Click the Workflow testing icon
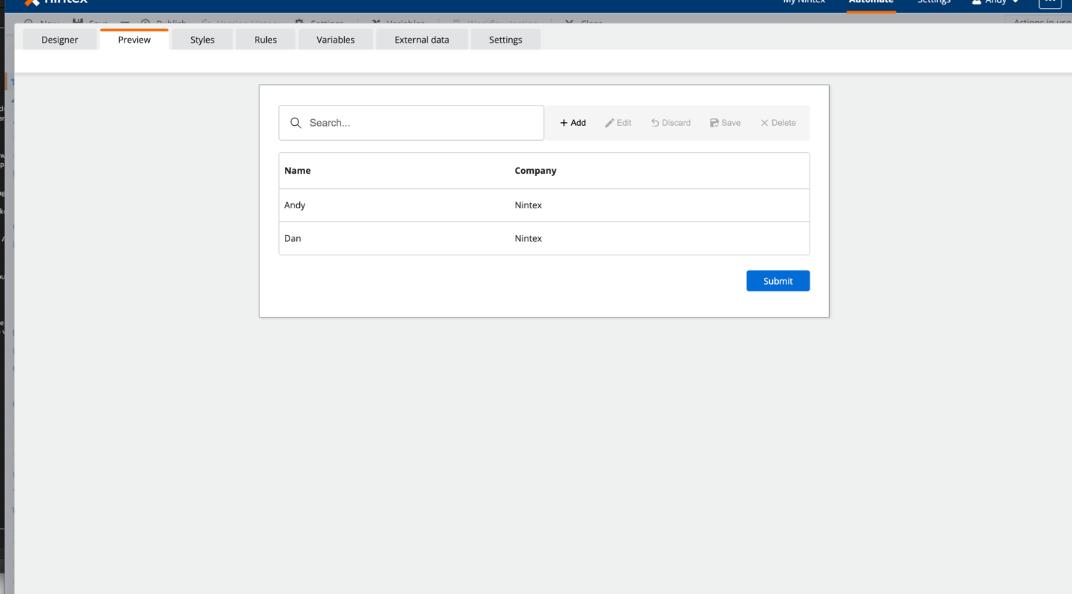This screenshot has height=594, width=1072. [457, 22]
